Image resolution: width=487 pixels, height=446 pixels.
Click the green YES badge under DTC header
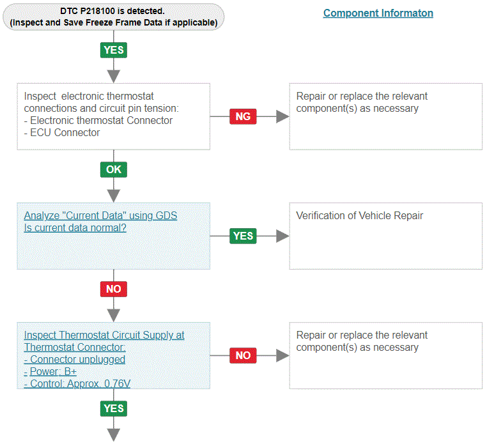114,50
